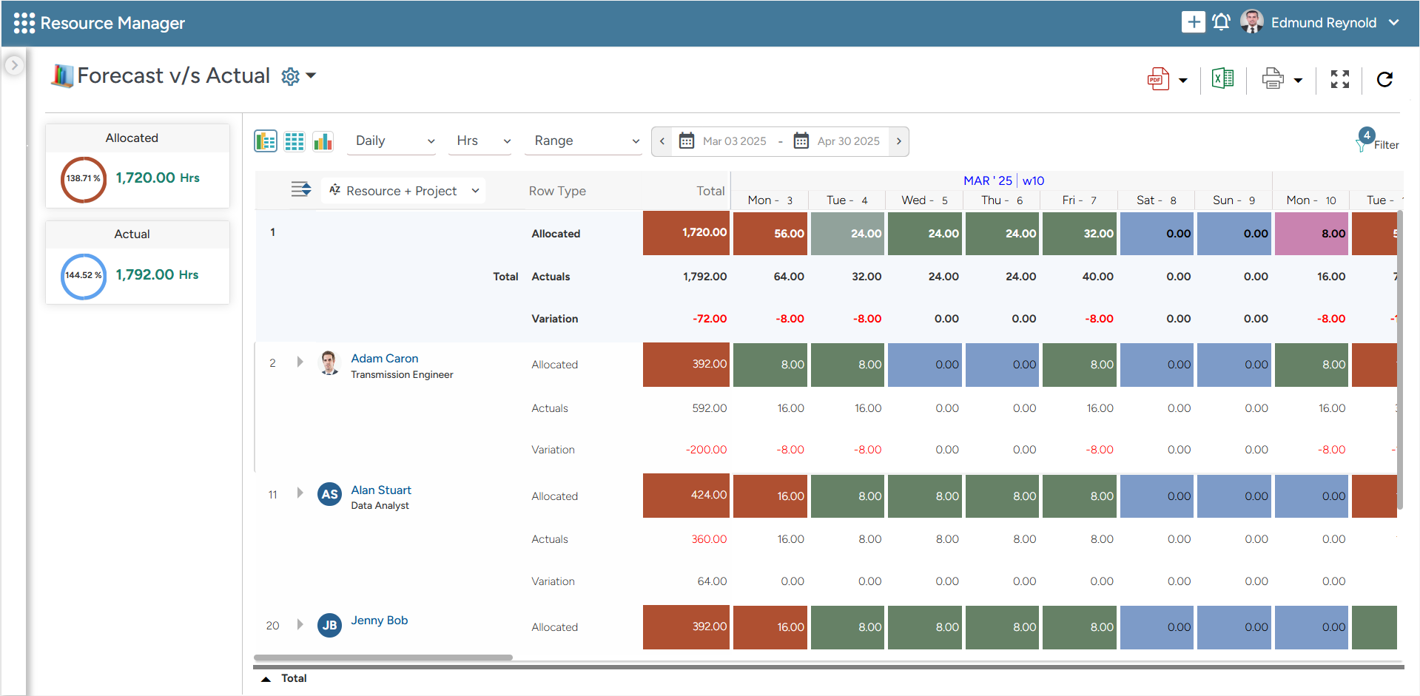1420x696 pixels.
Task: Open the Edmund Reynold user menu
Action: pyautogui.click(x=1323, y=23)
